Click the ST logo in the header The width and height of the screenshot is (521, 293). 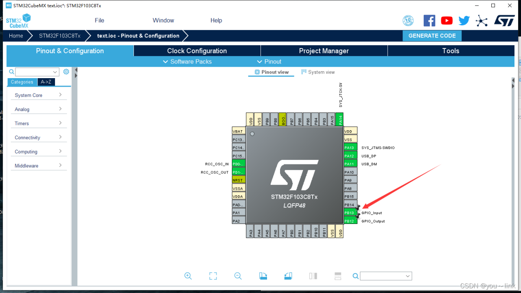[x=505, y=21]
